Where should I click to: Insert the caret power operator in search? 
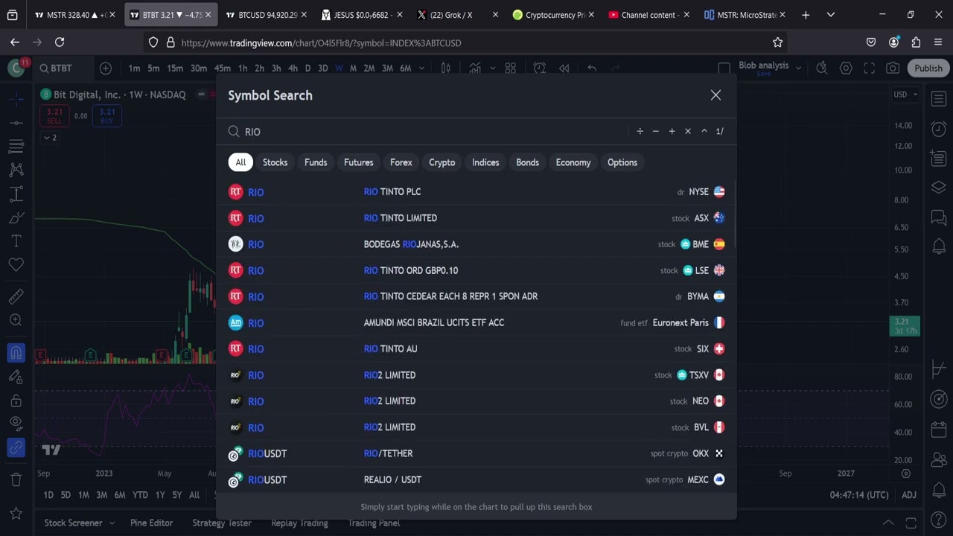click(704, 132)
